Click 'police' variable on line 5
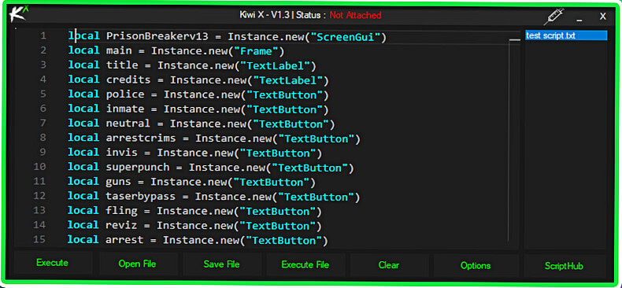Image resolution: width=622 pixels, height=288 pixels. coord(125,94)
